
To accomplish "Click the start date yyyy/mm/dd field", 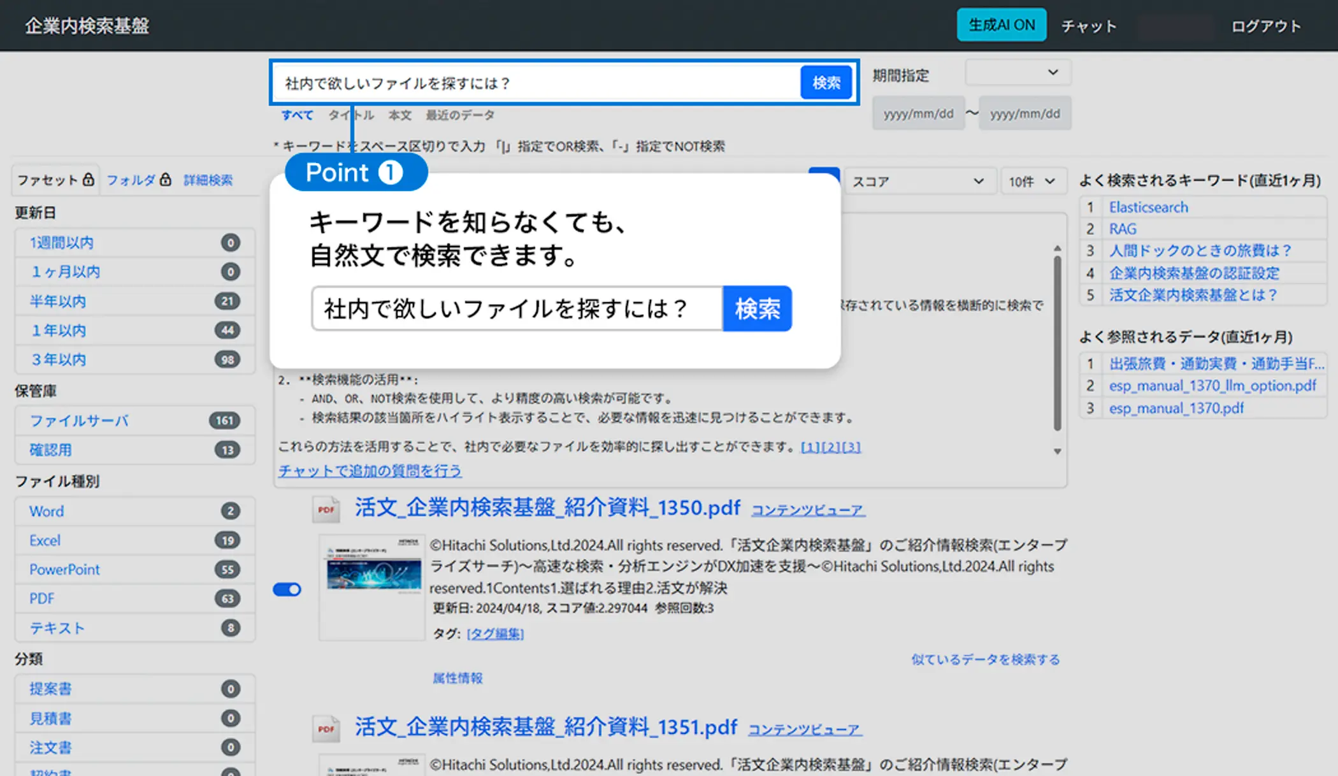I will [918, 114].
